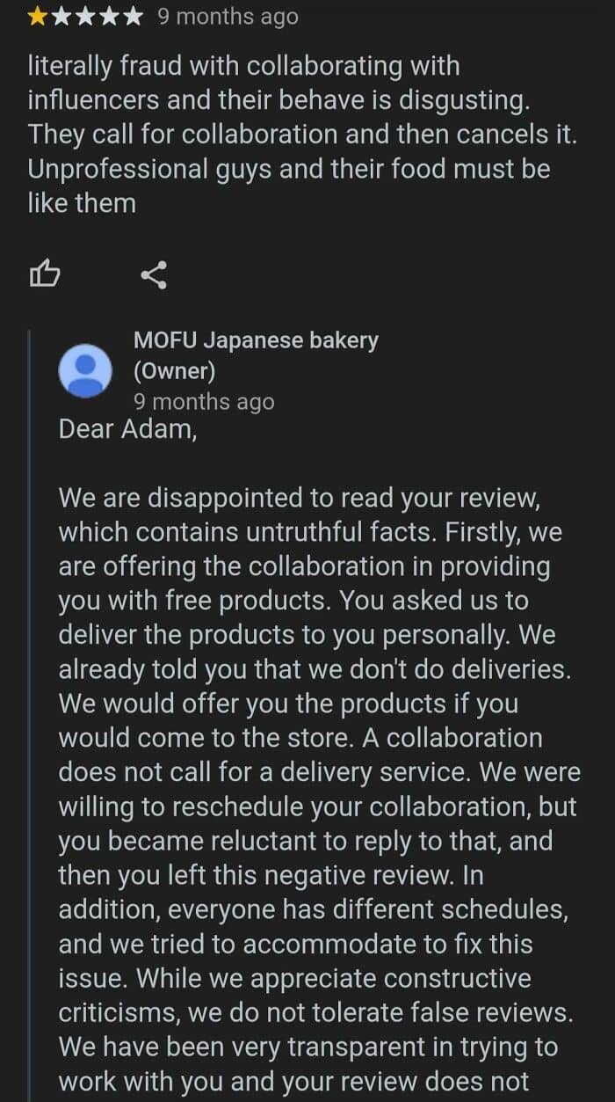This screenshot has height=1102, width=615.
Task: Select the review's top '9 months ago' timestamp
Action: point(228,17)
